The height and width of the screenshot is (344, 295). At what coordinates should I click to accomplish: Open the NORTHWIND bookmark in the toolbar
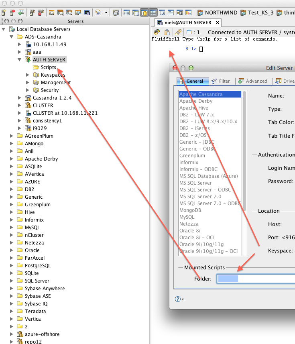point(217,13)
